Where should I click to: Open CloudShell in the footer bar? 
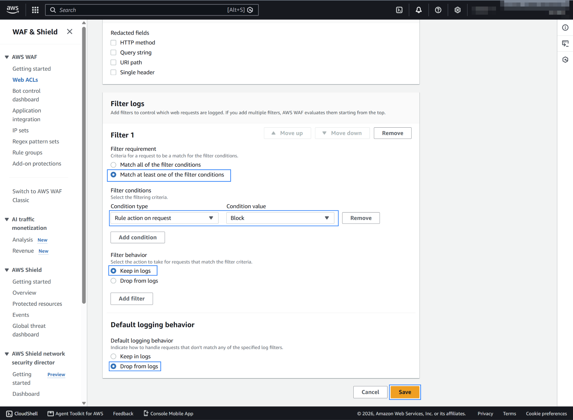(22, 414)
